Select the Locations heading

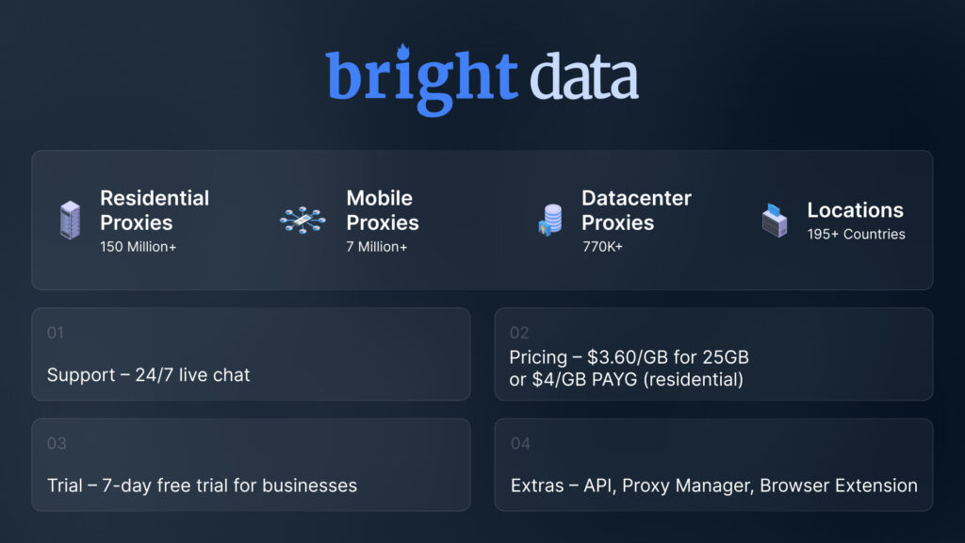(x=855, y=210)
